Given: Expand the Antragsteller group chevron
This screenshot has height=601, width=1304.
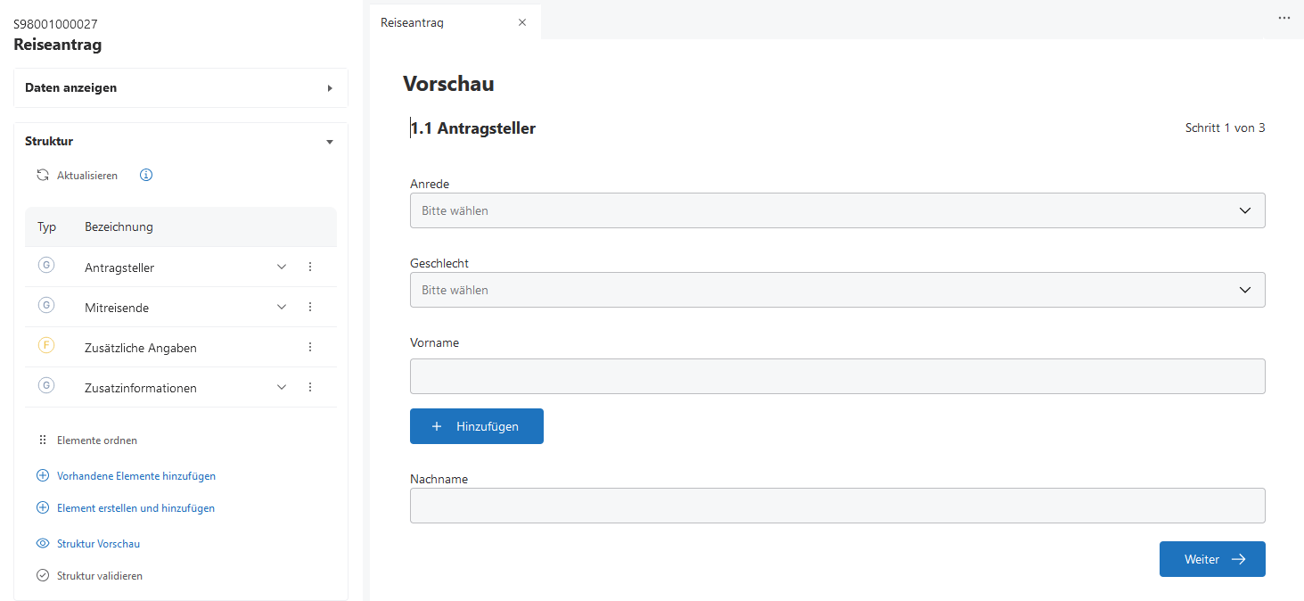Looking at the screenshot, I should click(x=282, y=267).
